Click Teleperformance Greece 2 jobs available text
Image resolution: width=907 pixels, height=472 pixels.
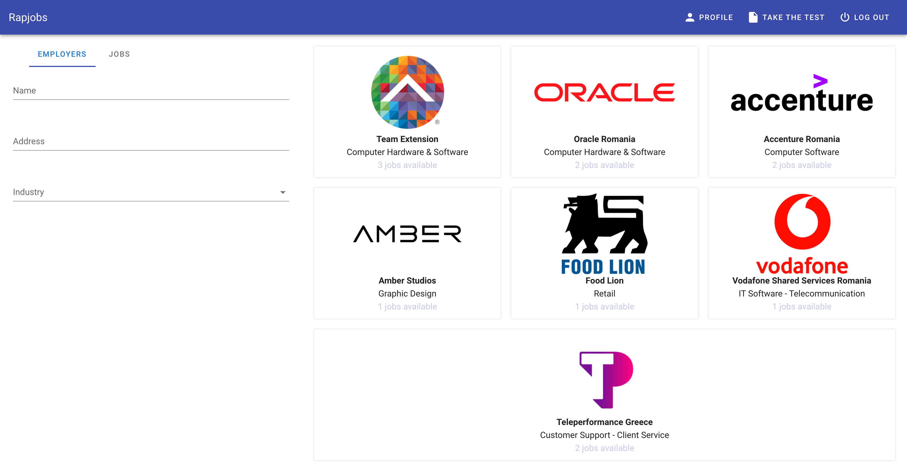604,448
